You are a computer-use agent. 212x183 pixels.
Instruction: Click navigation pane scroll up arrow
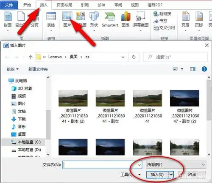pos(48,77)
